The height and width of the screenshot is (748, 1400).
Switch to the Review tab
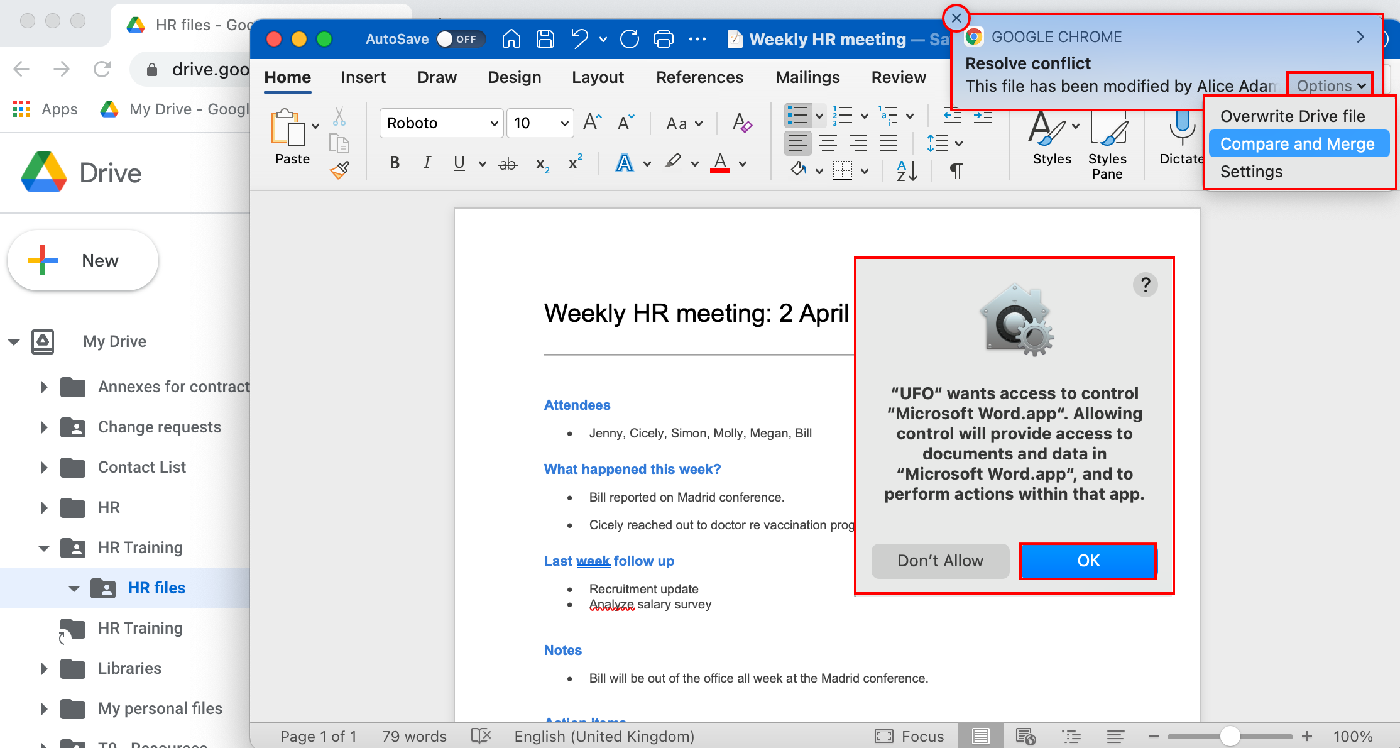pos(899,77)
